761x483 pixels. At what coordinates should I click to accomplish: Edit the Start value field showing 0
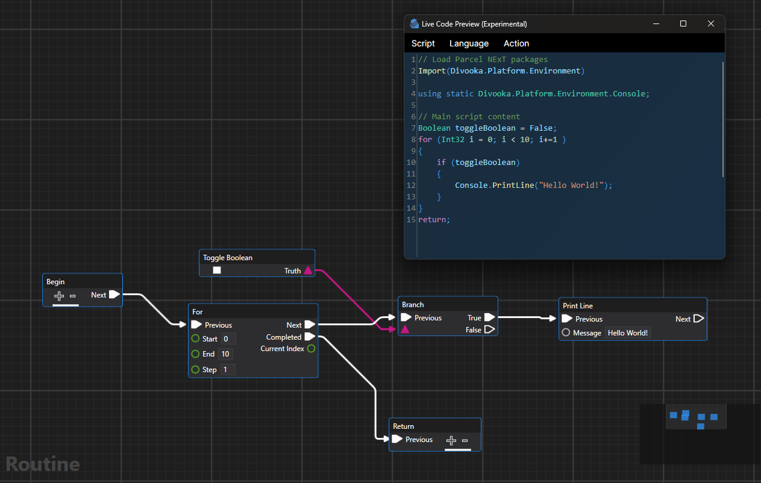click(x=228, y=338)
